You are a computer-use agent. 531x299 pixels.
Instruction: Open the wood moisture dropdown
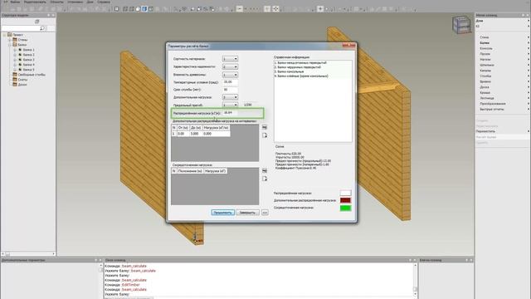point(230,75)
